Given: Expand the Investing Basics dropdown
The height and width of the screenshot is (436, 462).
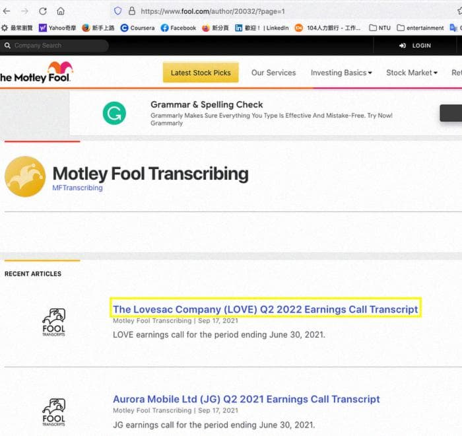Looking at the screenshot, I should [341, 73].
